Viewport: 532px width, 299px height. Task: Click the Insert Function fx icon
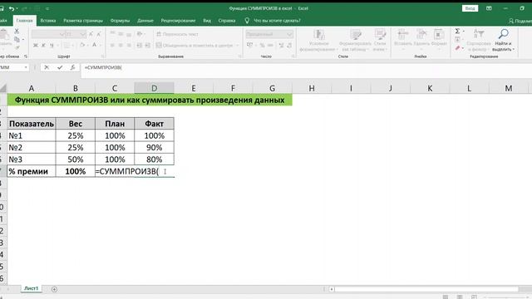[x=72, y=67]
